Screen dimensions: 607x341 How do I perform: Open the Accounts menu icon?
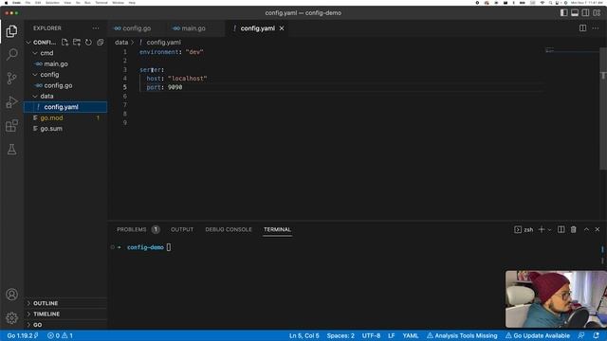[x=11, y=295]
